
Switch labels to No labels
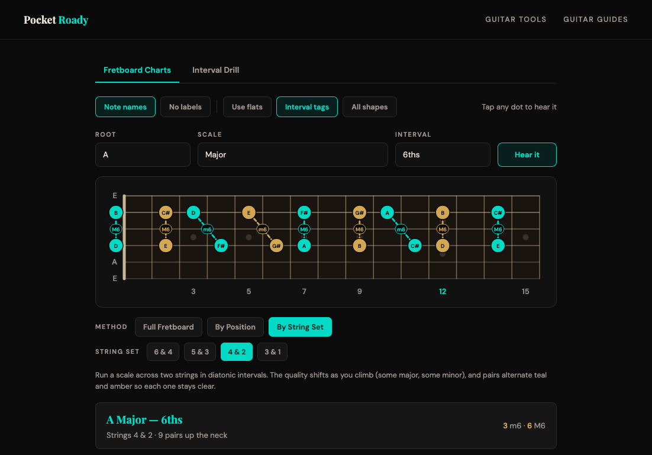[185, 107]
